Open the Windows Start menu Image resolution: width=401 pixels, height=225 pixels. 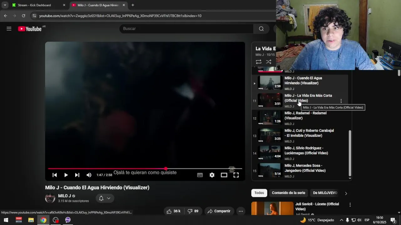[6, 220]
